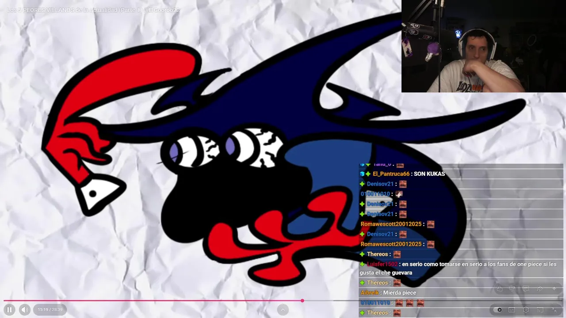Share the video with arrow icon
Image resolution: width=566 pixels, height=318 pixels.
[x=540, y=289]
